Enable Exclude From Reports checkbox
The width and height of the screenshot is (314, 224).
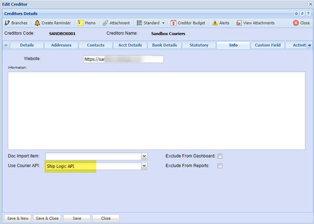tap(220, 166)
